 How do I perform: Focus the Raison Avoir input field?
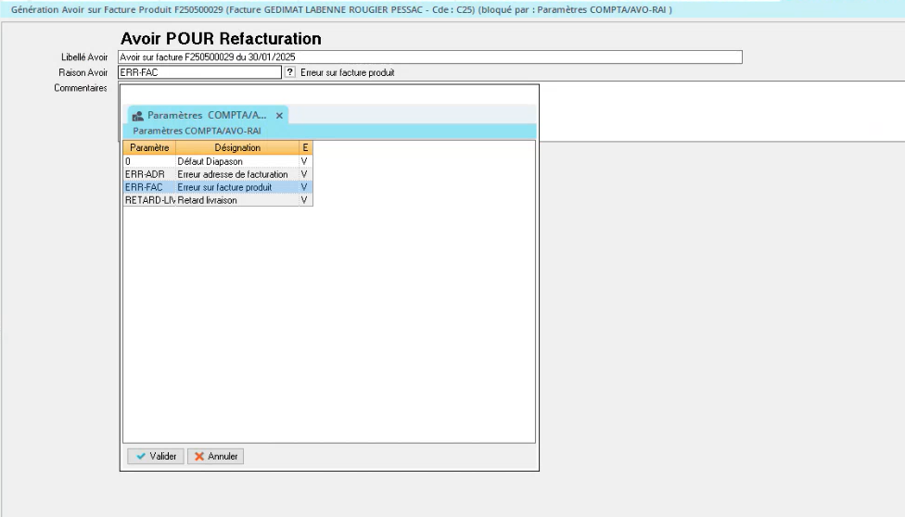click(199, 72)
